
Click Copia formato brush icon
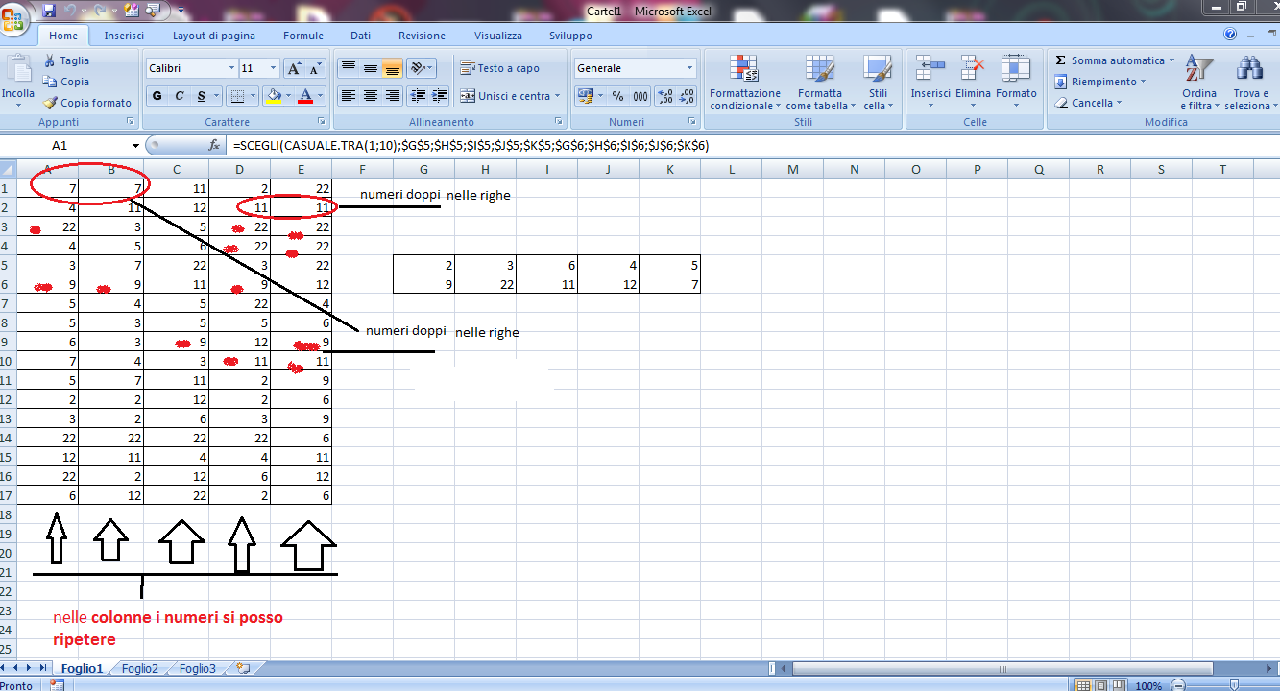click(50, 103)
